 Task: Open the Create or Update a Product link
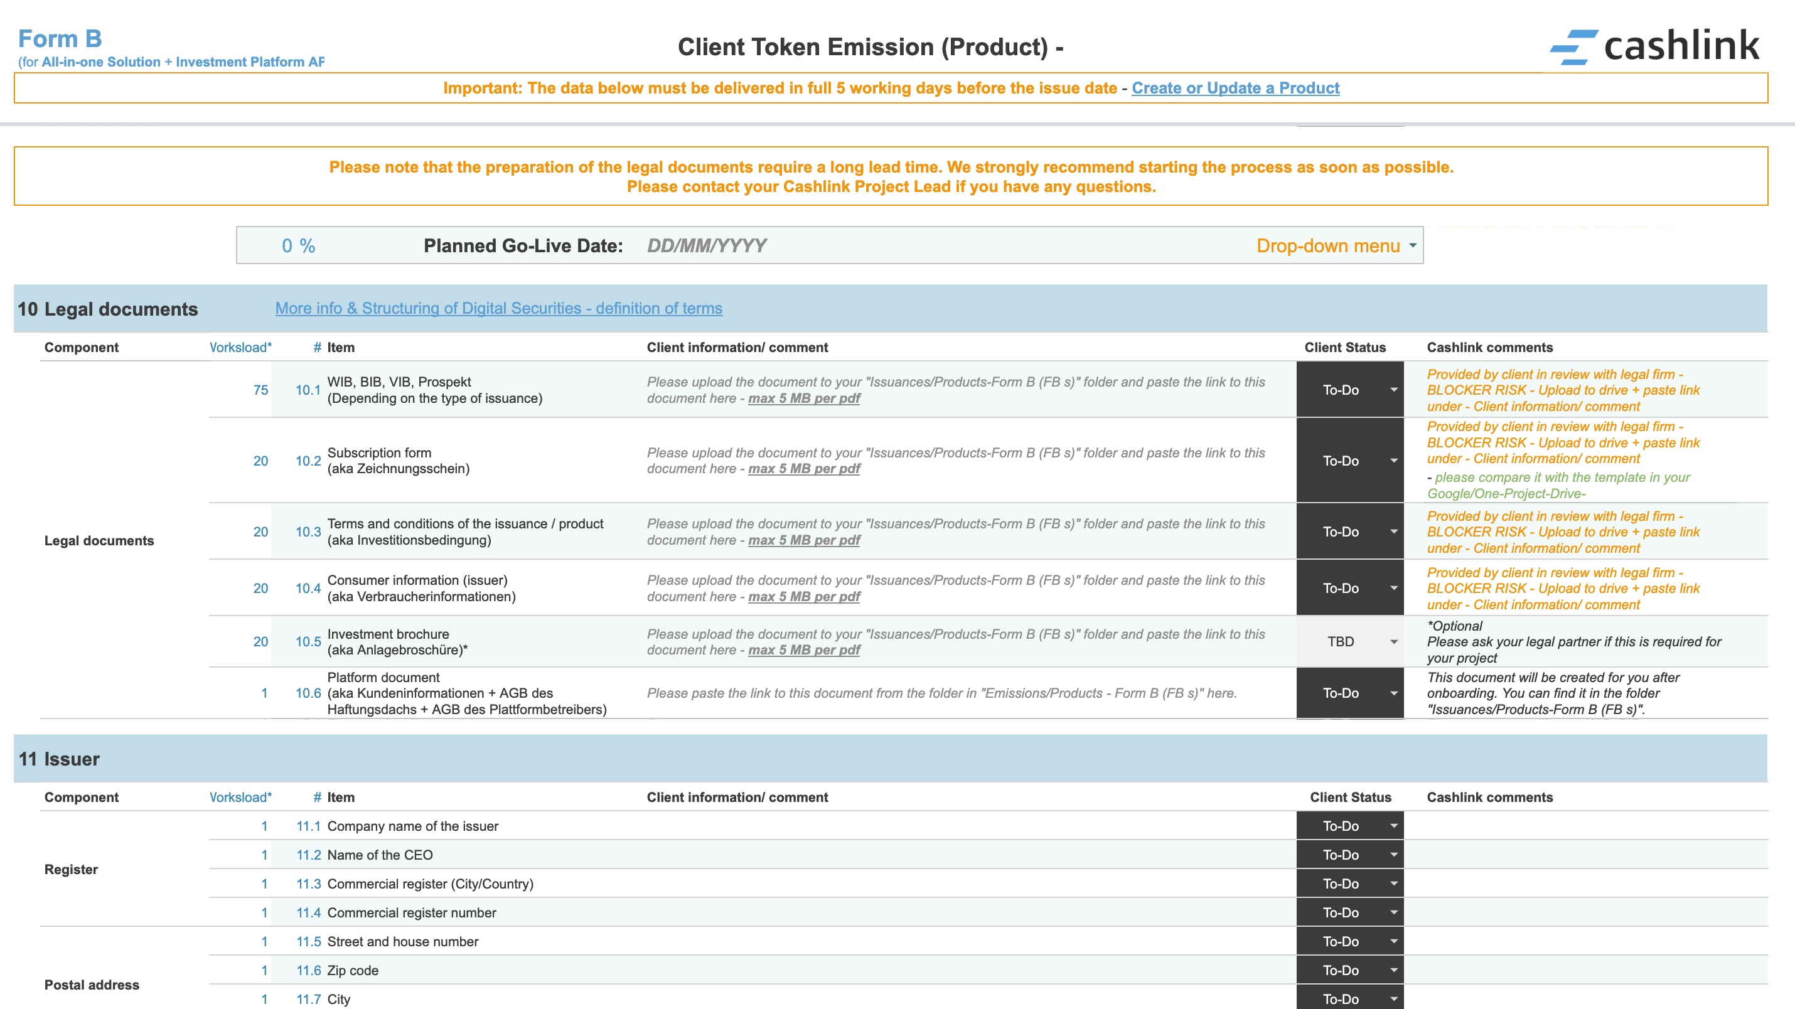tap(1235, 88)
